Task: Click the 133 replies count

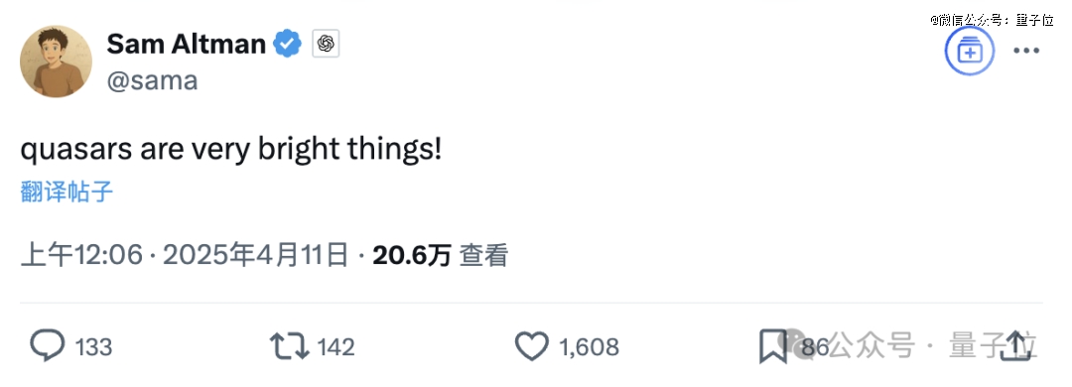Action: pyautogui.click(x=93, y=347)
